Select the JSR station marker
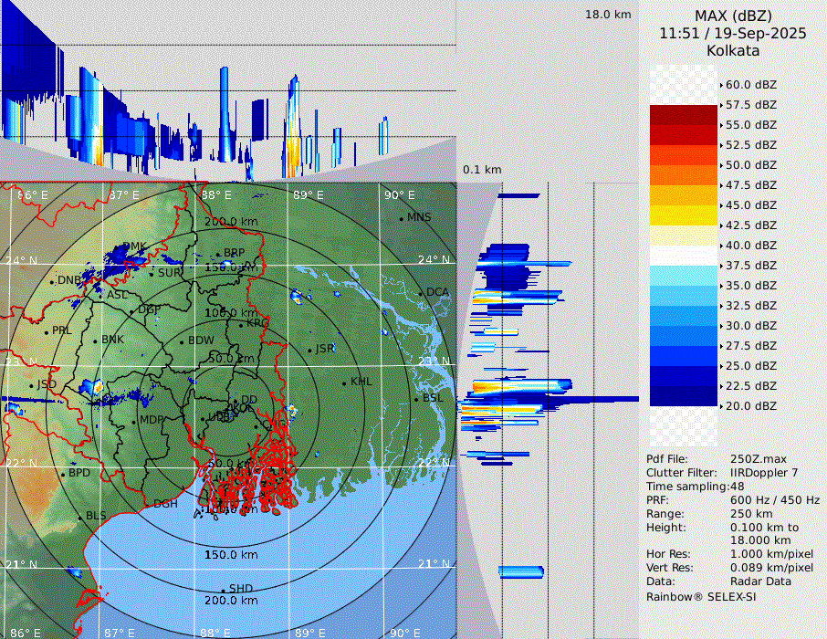This screenshot has width=827, height=639. (309, 350)
